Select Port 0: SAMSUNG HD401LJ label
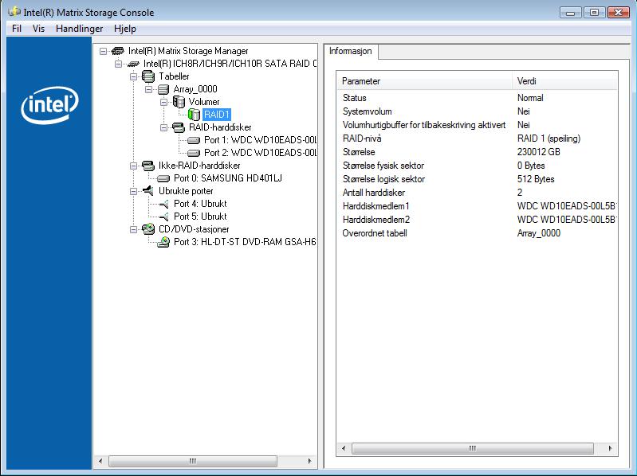 click(227, 178)
